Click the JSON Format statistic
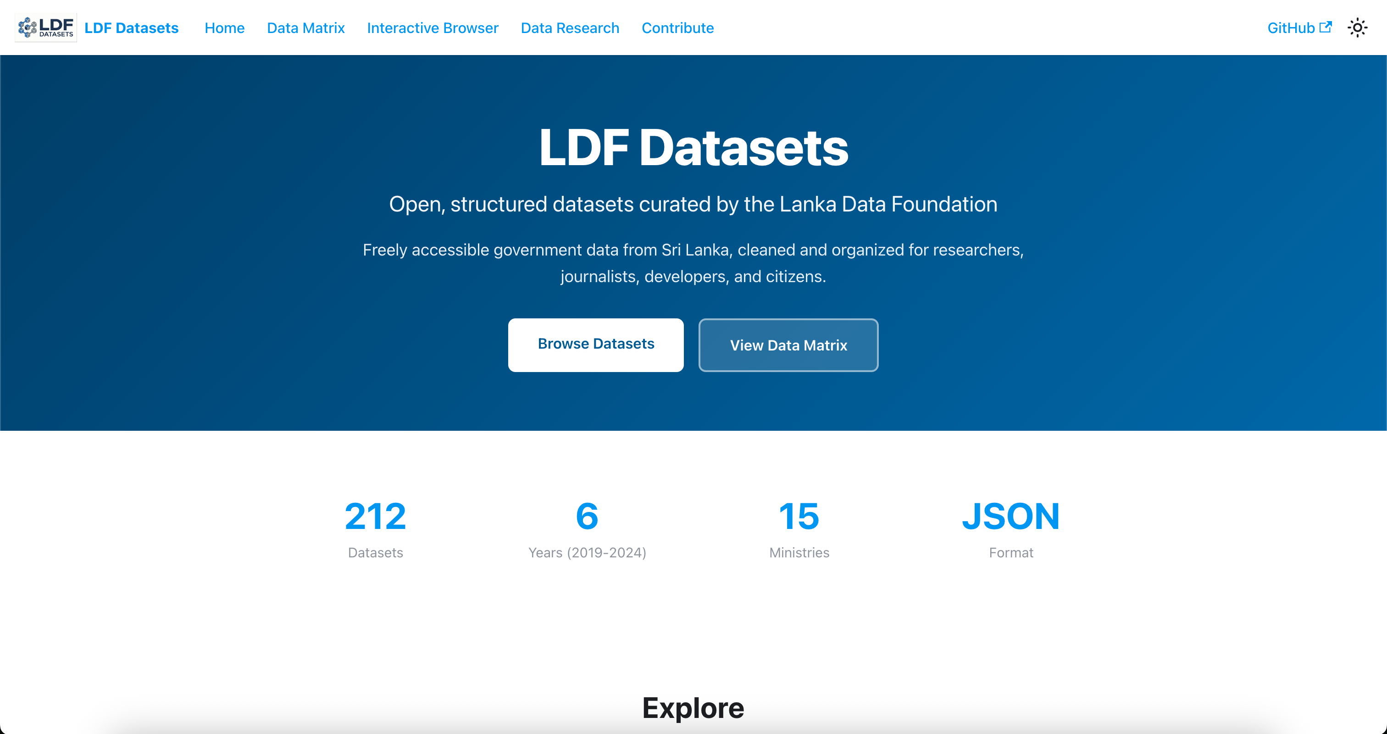Screen dimensions: 1387x734 pyautogui.click(x=1010, y=516)
